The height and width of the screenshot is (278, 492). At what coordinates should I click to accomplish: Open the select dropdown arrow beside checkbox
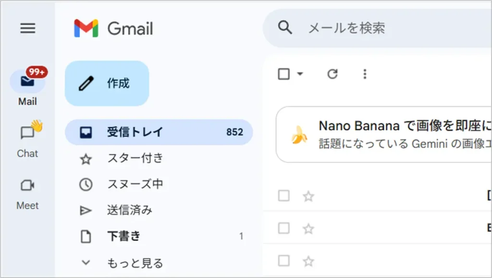coord(300,74)
